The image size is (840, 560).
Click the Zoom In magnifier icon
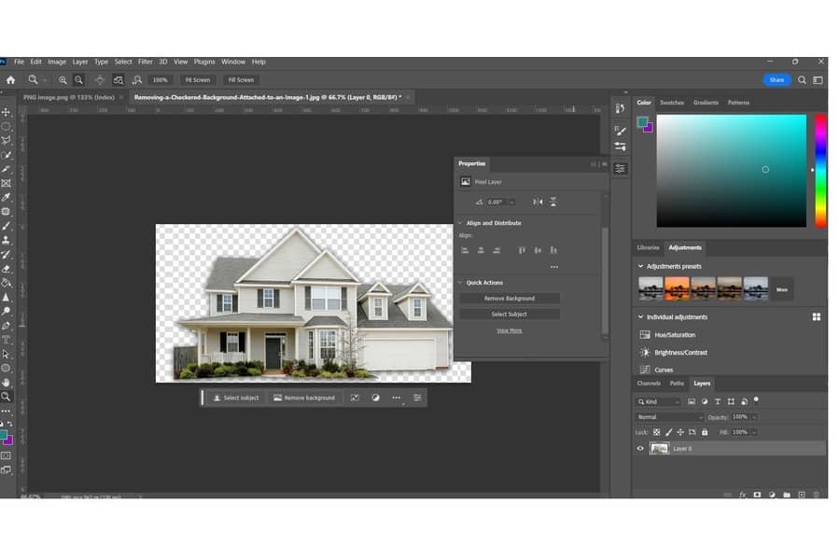click(63, 80)
